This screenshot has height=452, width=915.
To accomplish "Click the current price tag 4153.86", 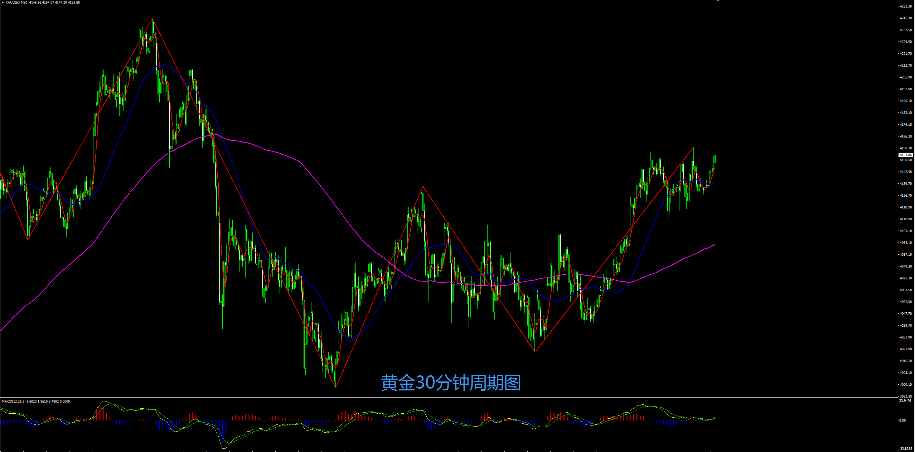I will click(x=906, y=155).
